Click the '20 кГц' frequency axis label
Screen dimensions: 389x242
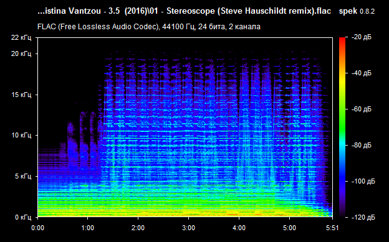(x=21, y=54)
